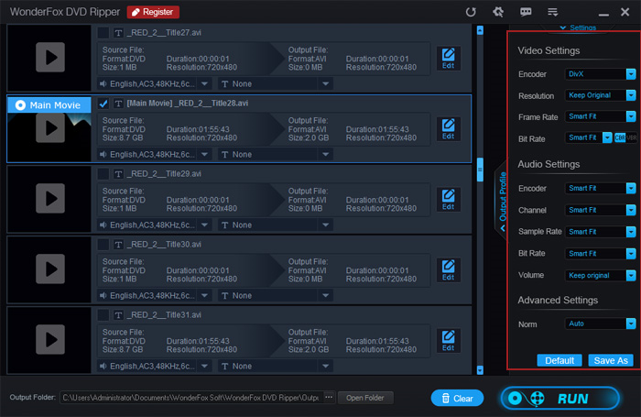Collapse the Settings tab at top
The height and width of the screenshot is (417, 641).
(578, 27)
